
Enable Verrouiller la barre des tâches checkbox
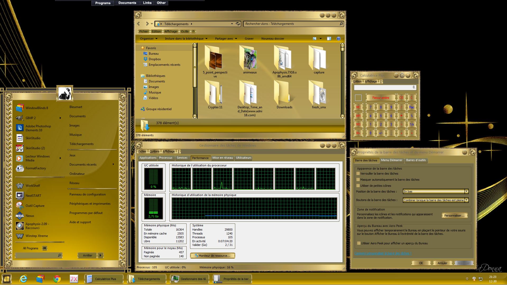point(358,174)
